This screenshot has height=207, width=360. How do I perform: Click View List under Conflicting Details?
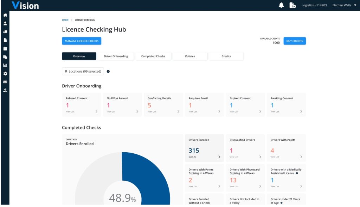tap(152, 112)
